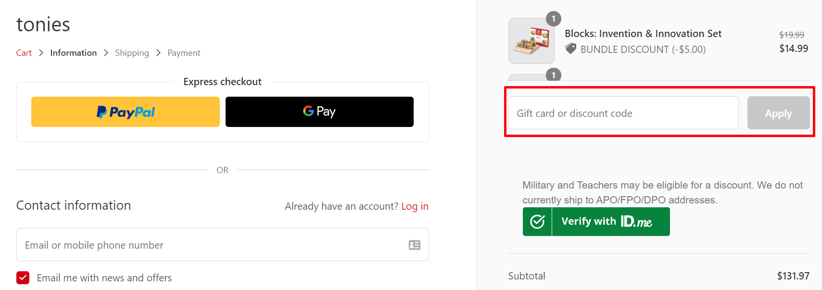Select the Shipping breadcrumb step
This screenshot has width=822, height=290.
coord(132,52)
